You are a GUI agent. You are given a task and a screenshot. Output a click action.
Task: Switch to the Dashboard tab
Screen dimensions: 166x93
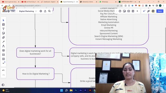click(x=50, y=2)
